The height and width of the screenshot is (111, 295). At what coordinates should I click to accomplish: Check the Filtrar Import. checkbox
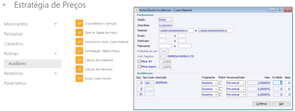(x=139, y=67)
